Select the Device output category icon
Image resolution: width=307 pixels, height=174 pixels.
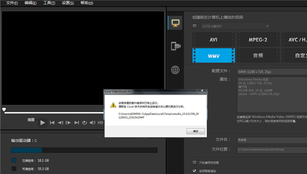point(176,46)
